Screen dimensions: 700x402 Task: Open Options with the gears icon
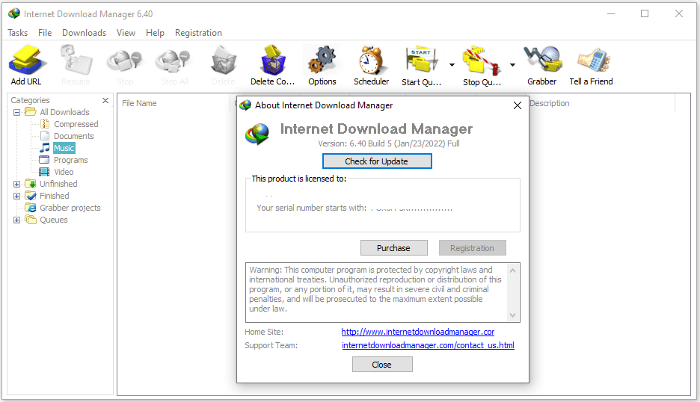pyautogui.click(x=322, y=61)
